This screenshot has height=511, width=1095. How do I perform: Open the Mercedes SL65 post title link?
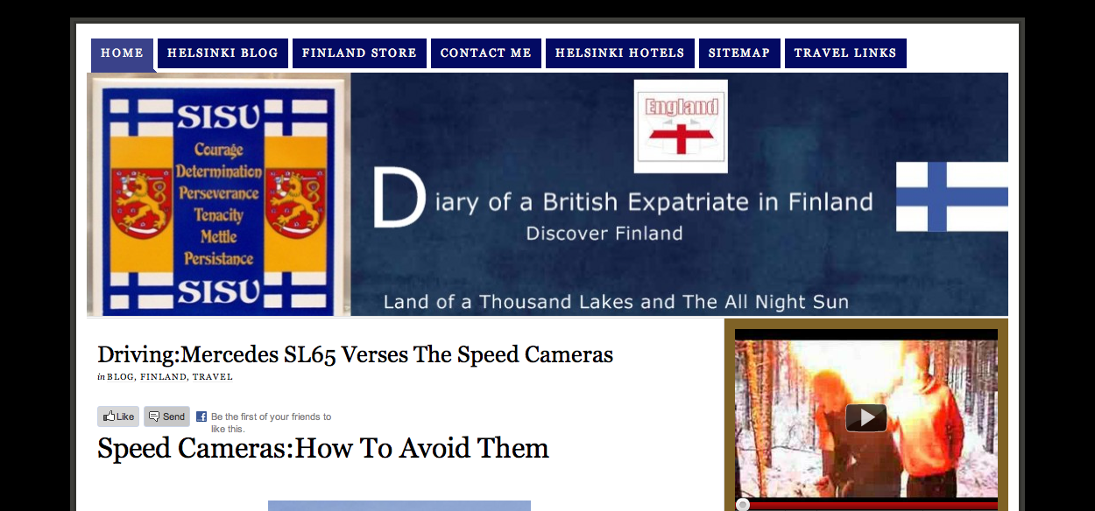(x=355, y=354)
